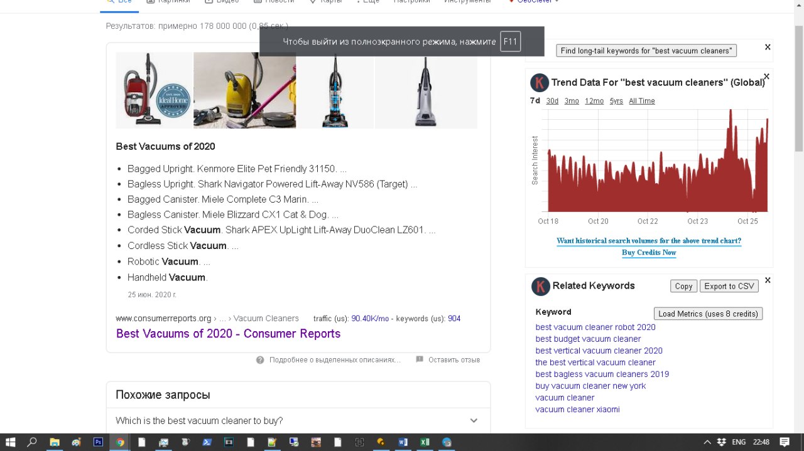Screen dimensions: 804x451
Task: Click the traffic value 90.40K/mo link
Action: [370, 319]
